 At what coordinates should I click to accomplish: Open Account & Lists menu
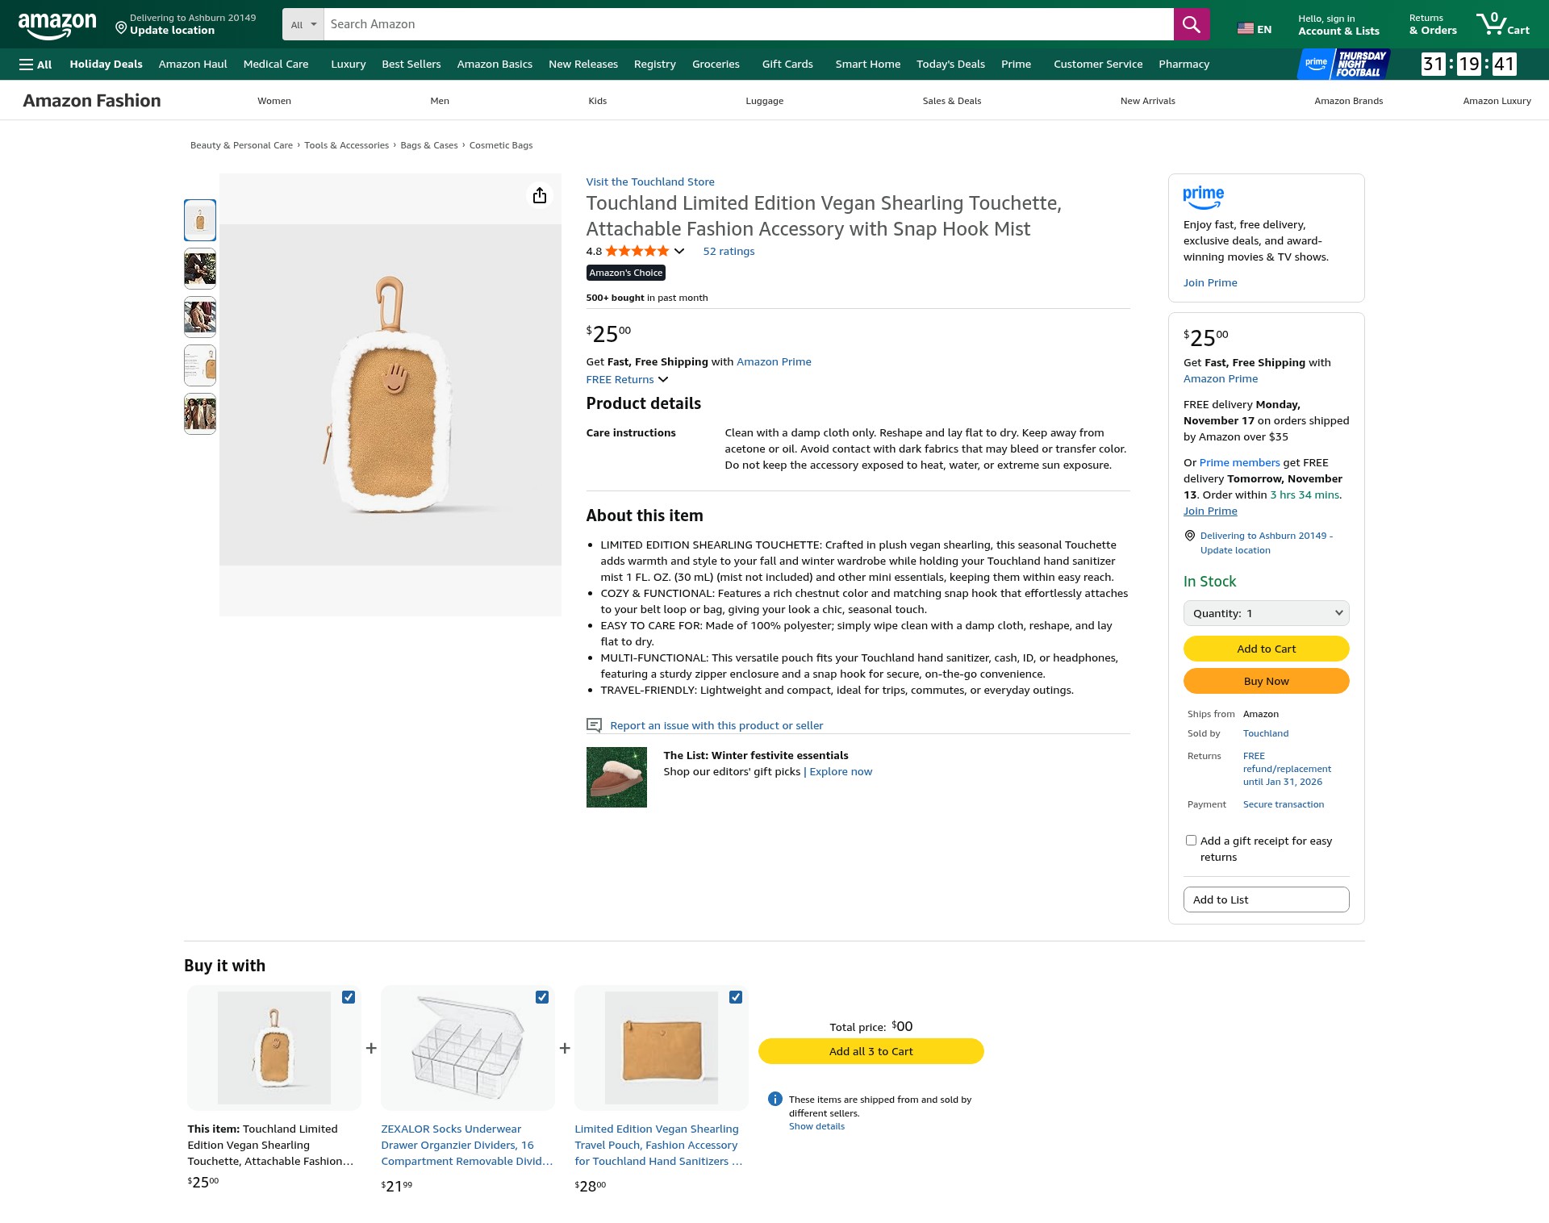pyautogui.click(x=1338, y=24)
